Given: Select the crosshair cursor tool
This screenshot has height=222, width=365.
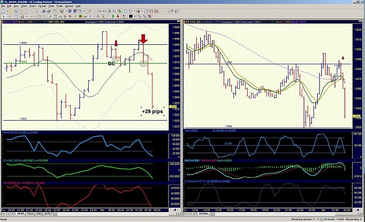Looking at the screenshot, I should (x=9, y=16).
